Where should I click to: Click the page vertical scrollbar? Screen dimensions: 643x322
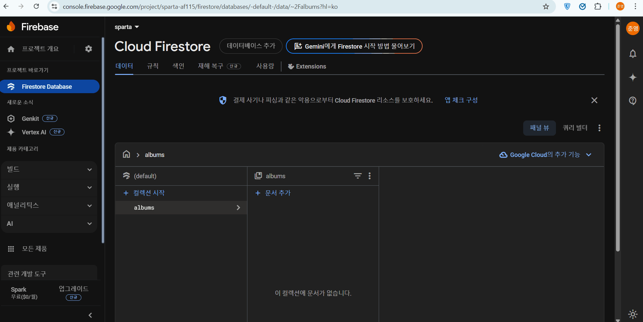click(x=618, y=138)
